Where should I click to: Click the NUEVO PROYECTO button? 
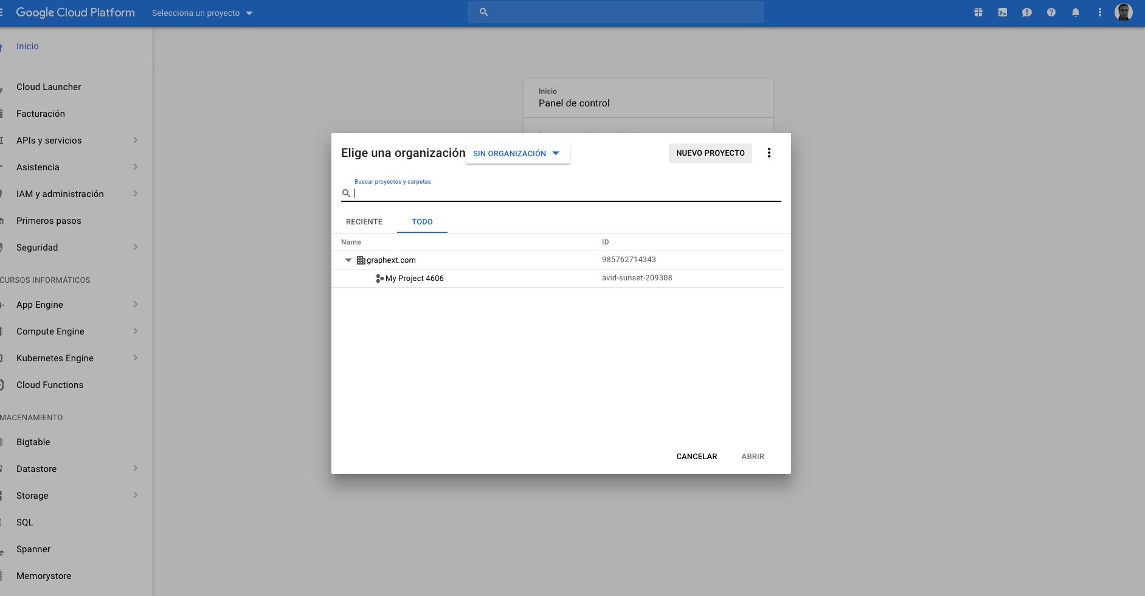[710, 153]
